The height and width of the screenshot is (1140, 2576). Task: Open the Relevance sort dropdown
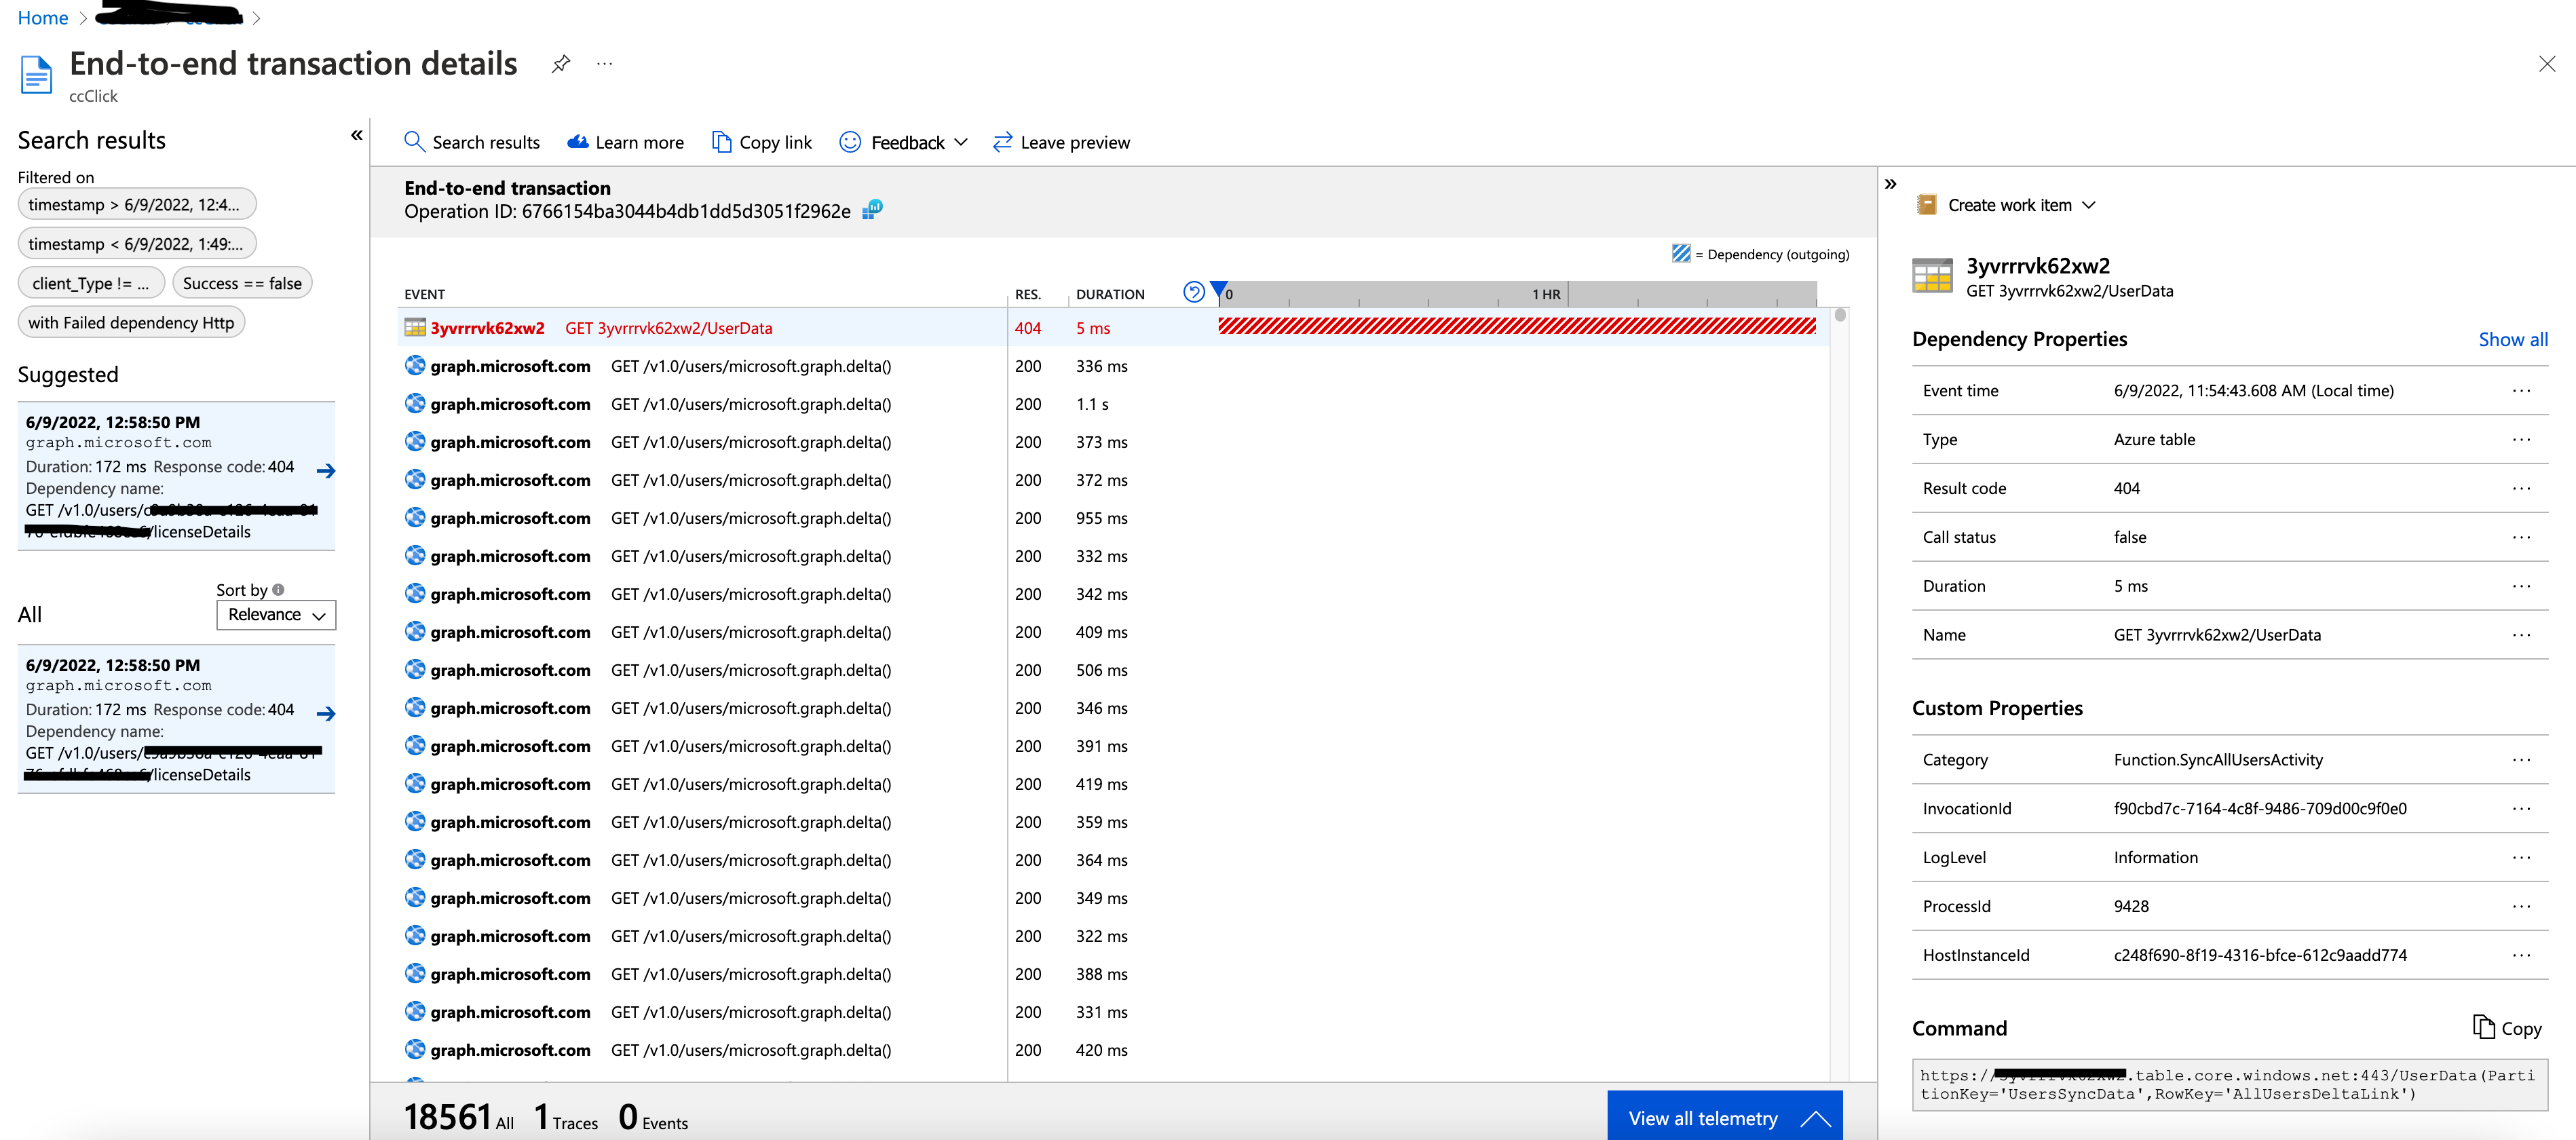pyautogui.click(x=276, y=614)
